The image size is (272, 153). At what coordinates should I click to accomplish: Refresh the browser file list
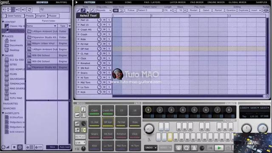(x=30, y=9)
